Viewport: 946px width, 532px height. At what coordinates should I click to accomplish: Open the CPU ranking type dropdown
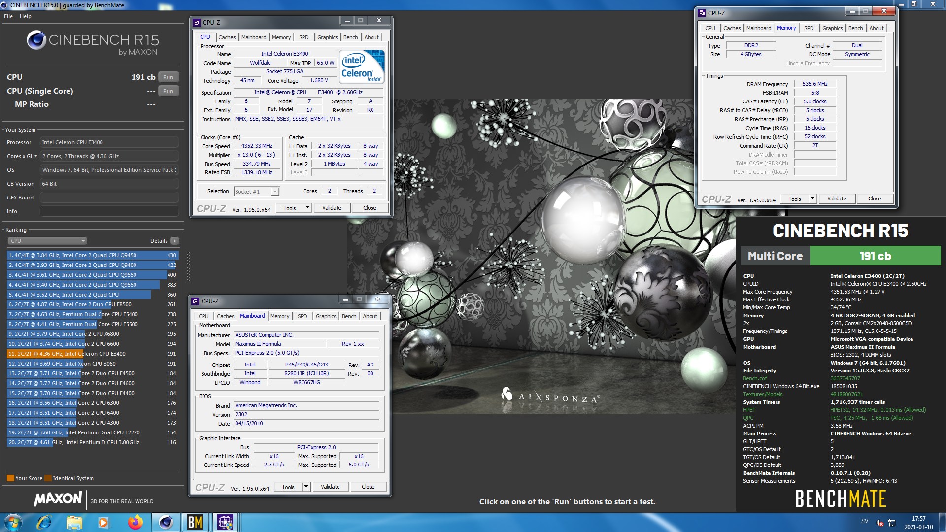tap(47, 241)
